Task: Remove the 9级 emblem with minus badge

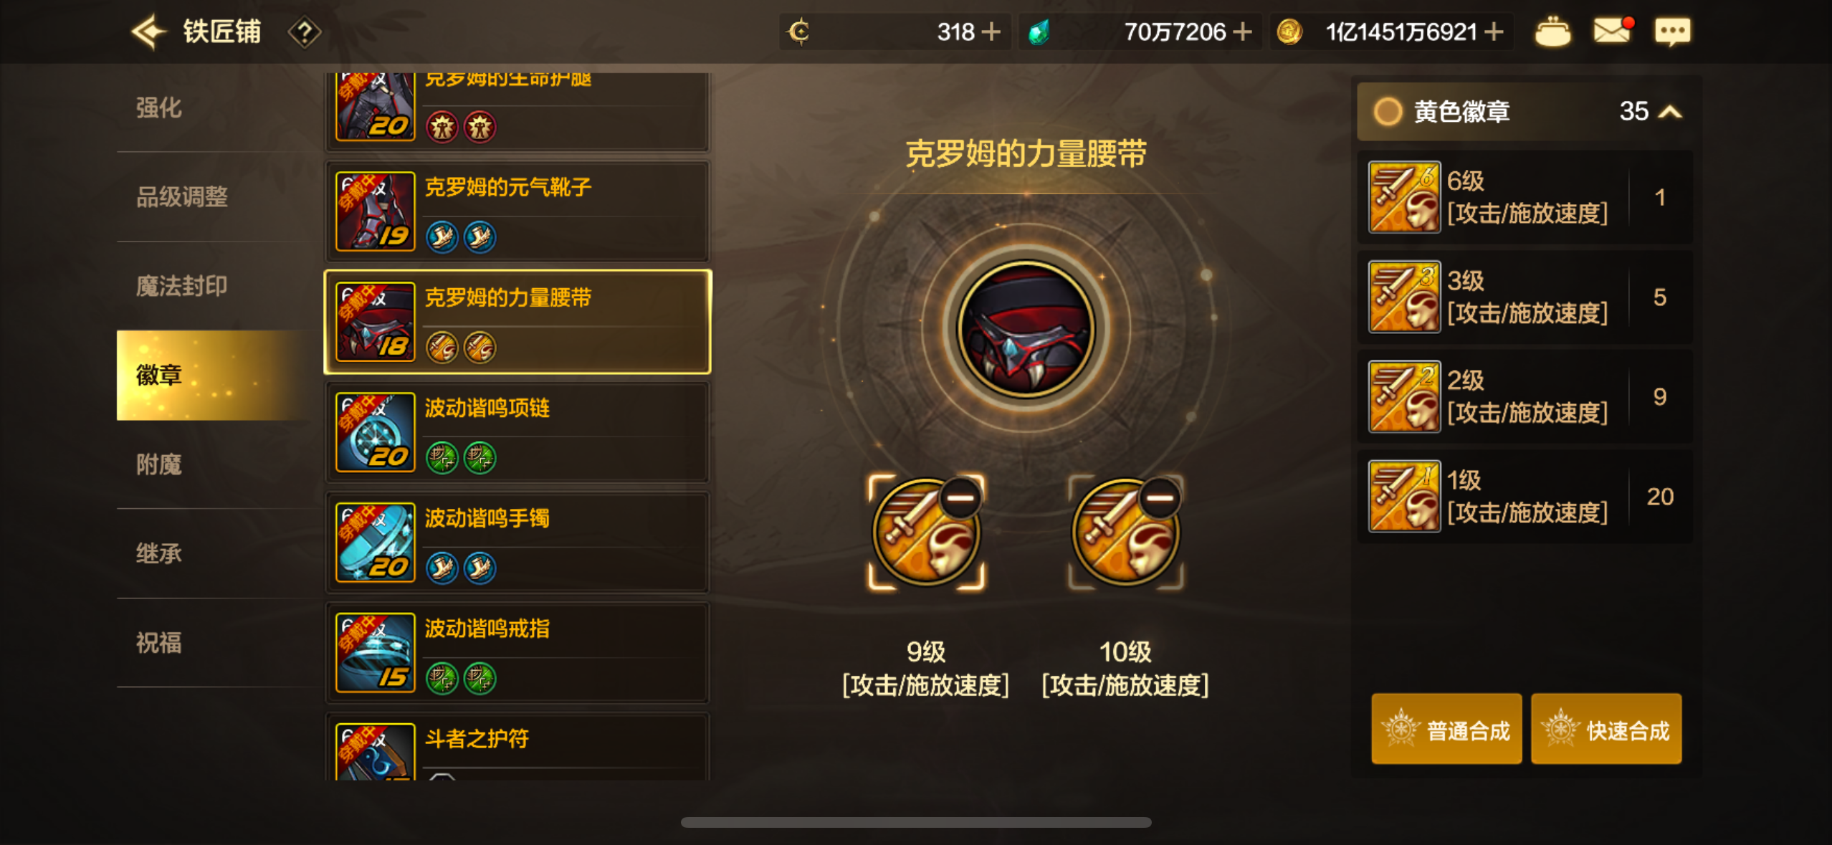Action: click(960, 498)
